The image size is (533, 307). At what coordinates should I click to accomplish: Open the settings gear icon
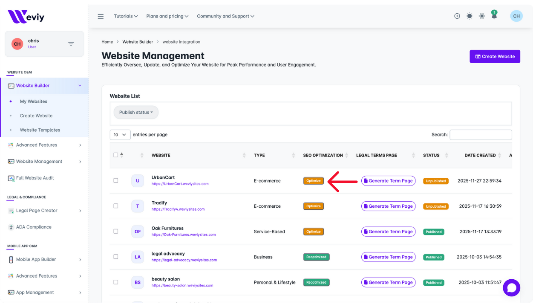click(482, 16)
